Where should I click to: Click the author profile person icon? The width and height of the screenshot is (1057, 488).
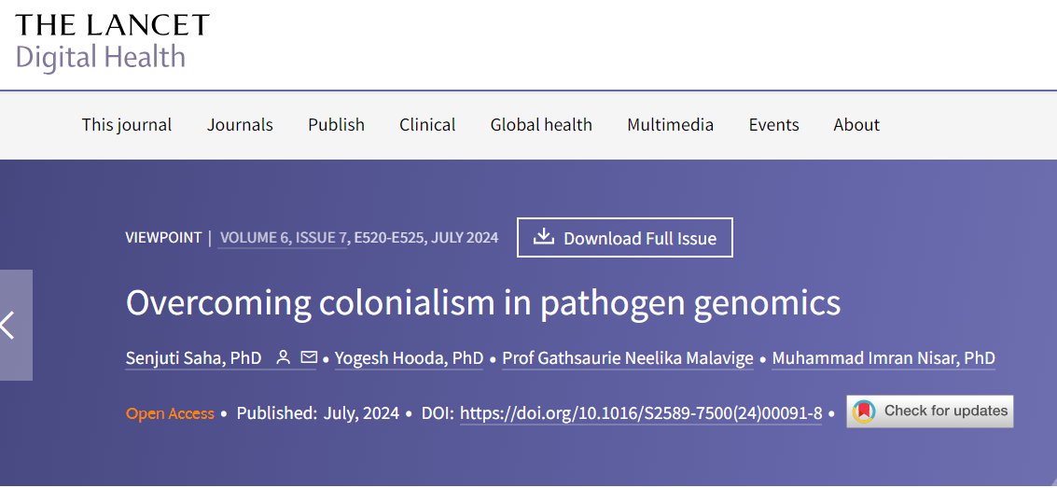284,357
